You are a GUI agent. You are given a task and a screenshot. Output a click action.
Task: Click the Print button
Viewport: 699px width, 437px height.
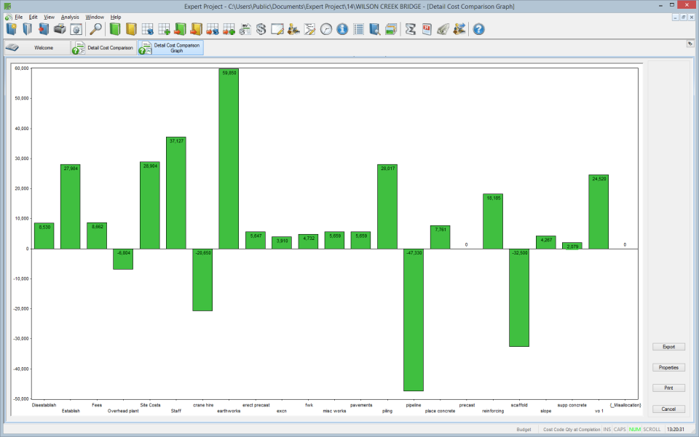point(668,388)
